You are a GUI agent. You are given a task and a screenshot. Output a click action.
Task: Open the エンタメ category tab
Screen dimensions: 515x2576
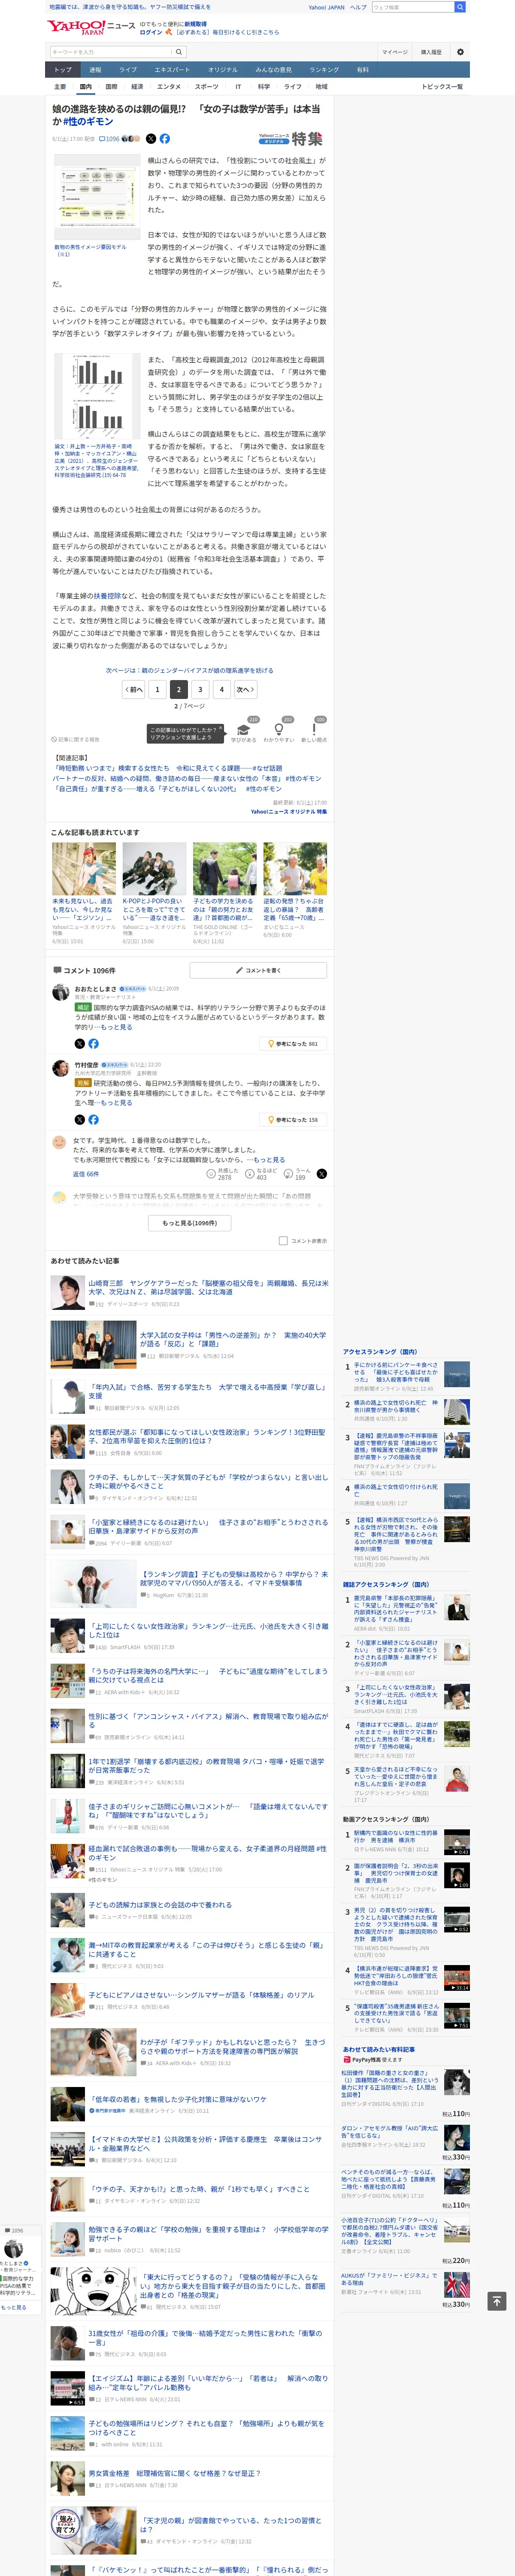coord(169,87)
